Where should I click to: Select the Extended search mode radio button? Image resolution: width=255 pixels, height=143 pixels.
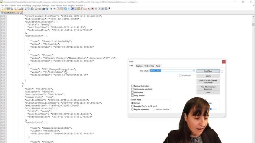point(132,106)
